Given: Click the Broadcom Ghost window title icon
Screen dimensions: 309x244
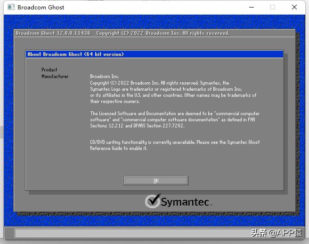Looking at the screenshot, I should pyautogui.click(x=11, y=7).
